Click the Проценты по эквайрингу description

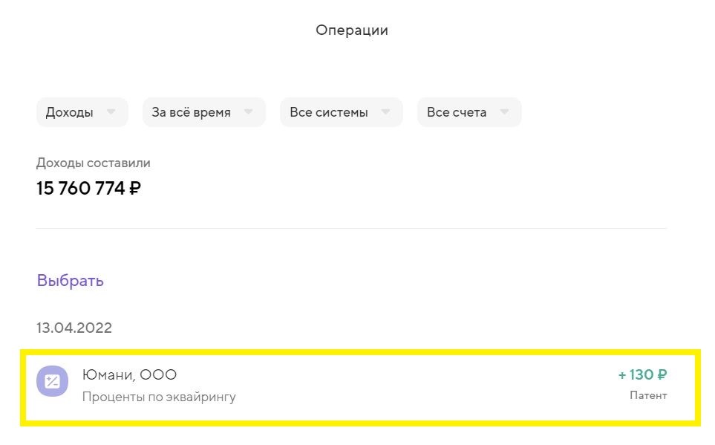point(159,397)
